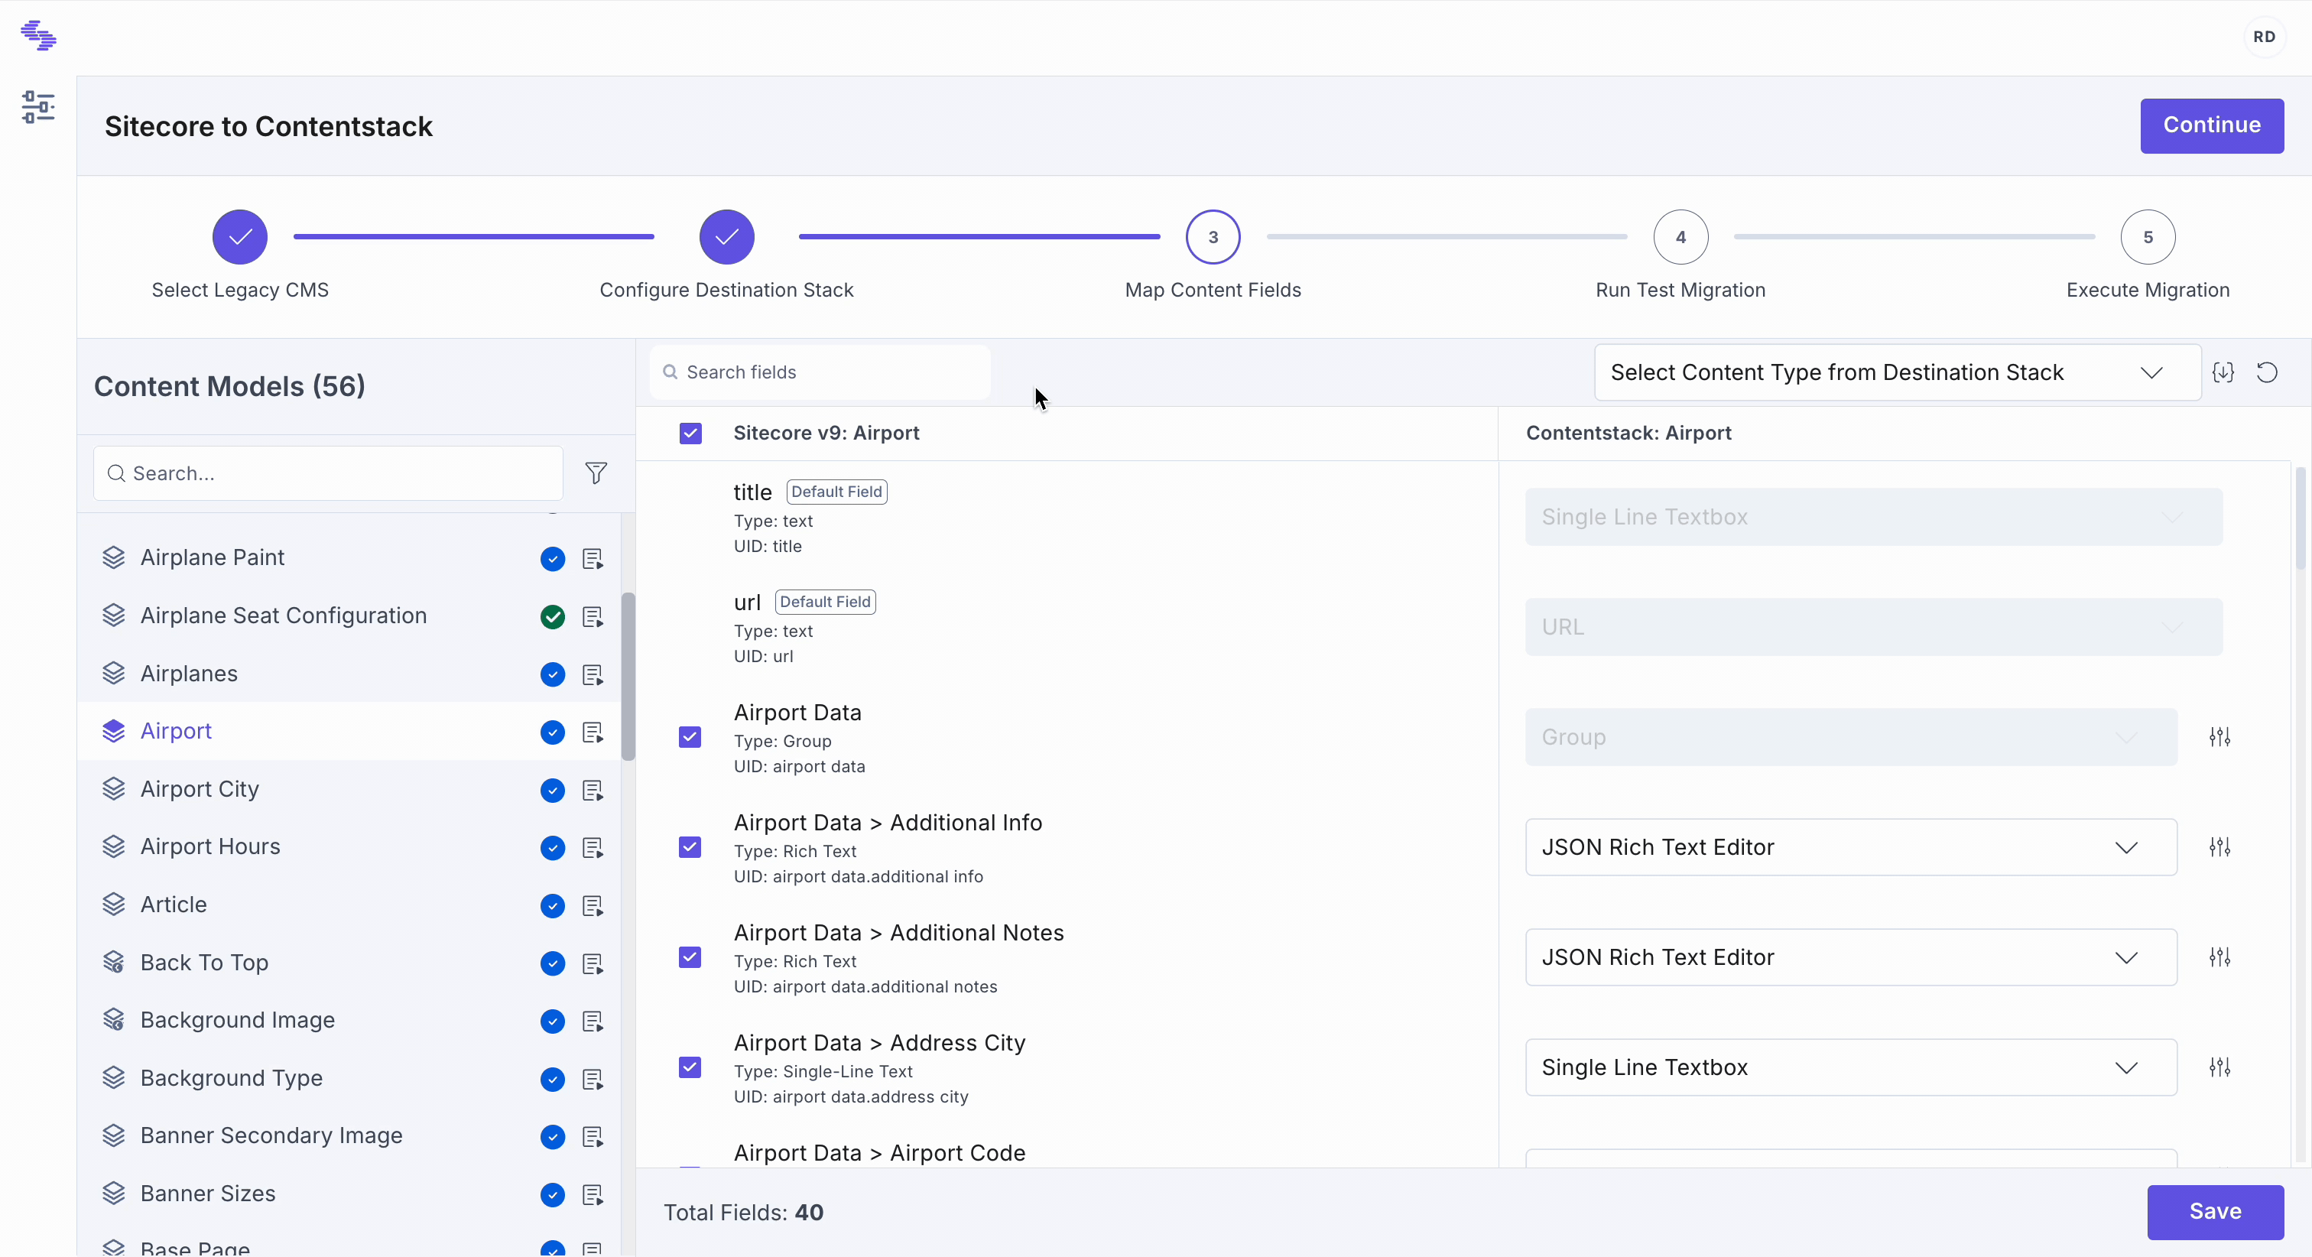Select the Airplane Paint content model
This screenshot has height=1257, width=2312.
(349, 558)
